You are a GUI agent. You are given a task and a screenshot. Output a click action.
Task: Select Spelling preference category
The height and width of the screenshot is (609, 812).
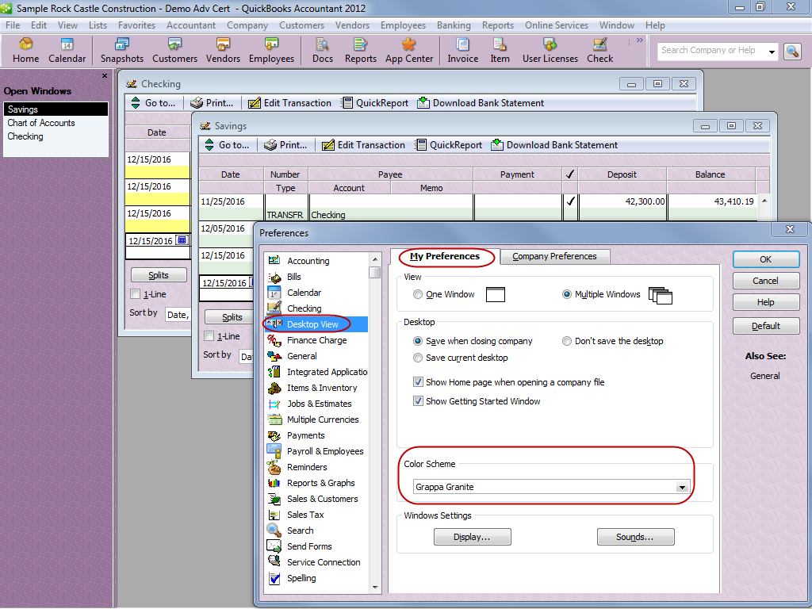point(301,578)
